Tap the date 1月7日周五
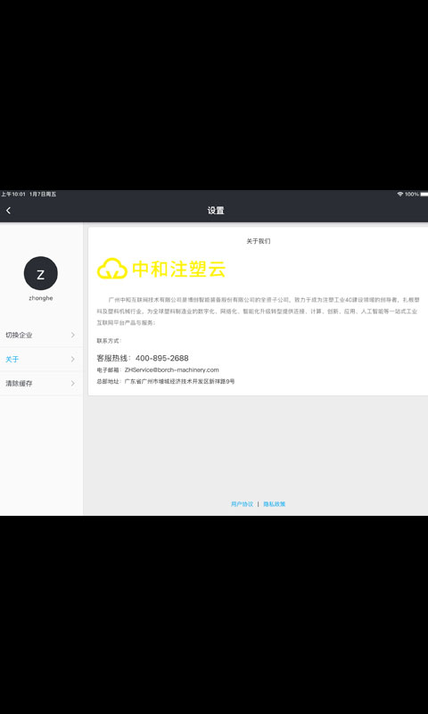Image resolution: width=428 pixels, height=714 pixels. [x=43, y=194]
